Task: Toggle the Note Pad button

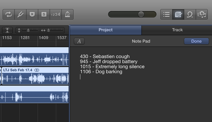Action: [178, 15]
